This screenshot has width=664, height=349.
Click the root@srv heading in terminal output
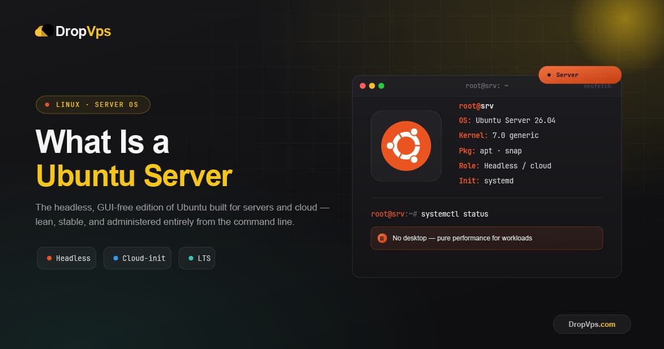click(476, 106)
